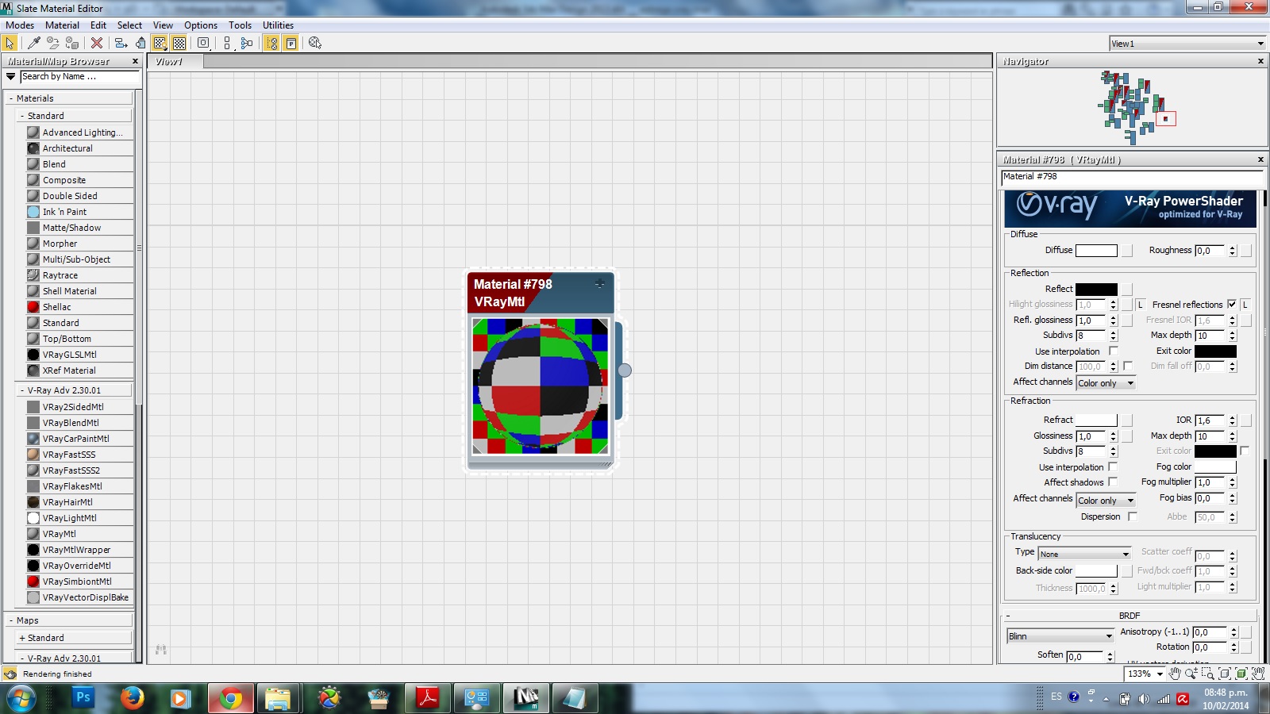This screenshot has height=714, width=1270.
Task: Click Select by Material icon
Action: [315, 43]
